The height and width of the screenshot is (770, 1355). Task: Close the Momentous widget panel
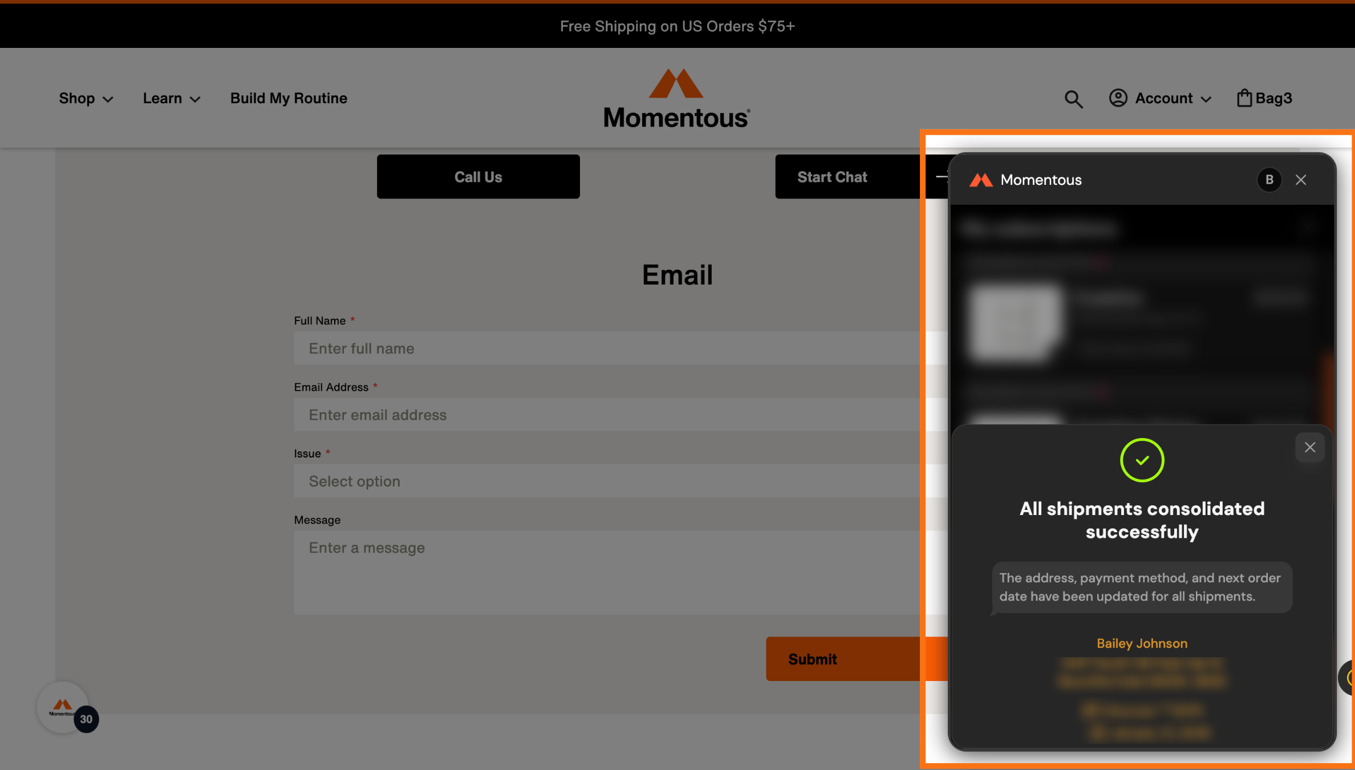pyautogui.click(x=1300, y=180)
